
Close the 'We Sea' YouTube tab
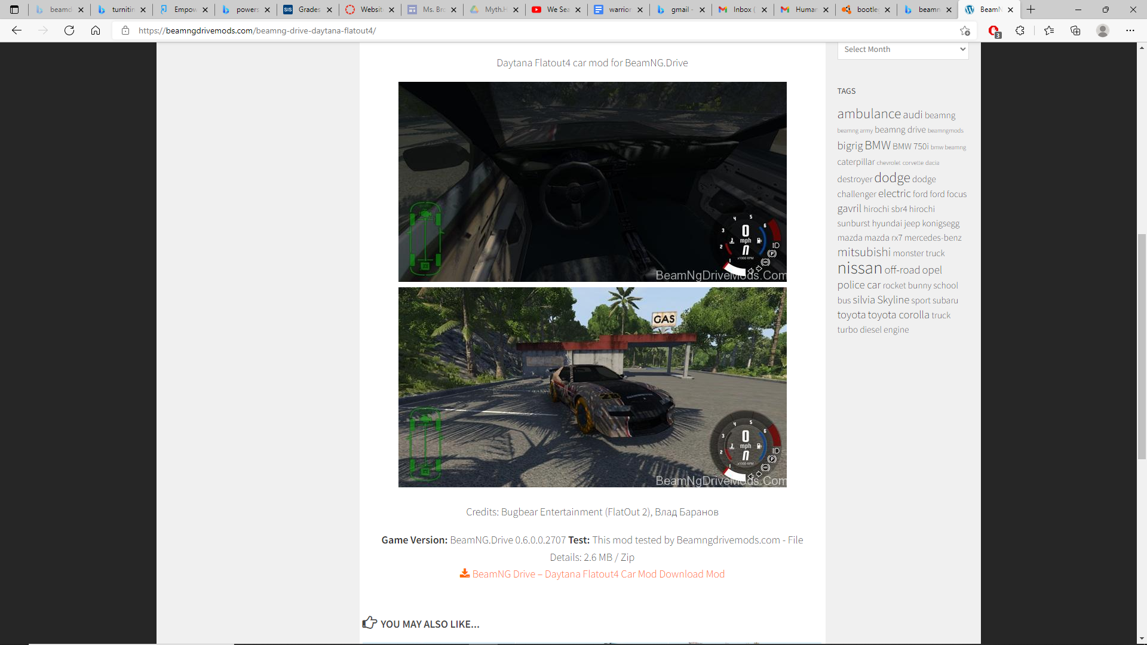pos(578,10)
